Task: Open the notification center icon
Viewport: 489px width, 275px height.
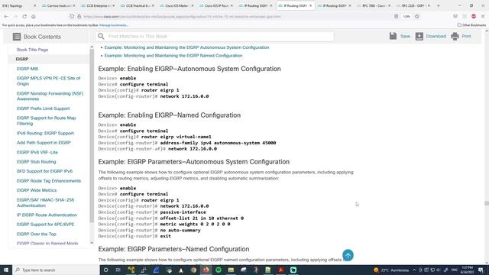Action: (x=481, y=270)
